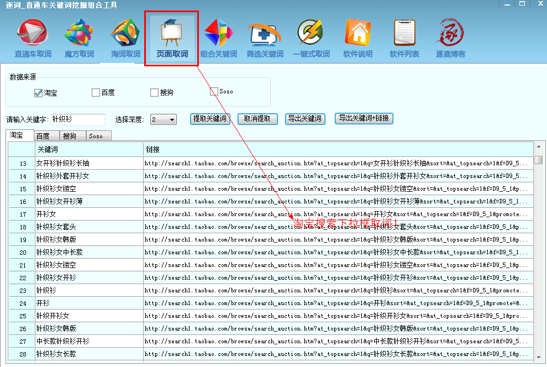
Task: Select keyword 针织衫女套头 in row 18
Action: 90,227
